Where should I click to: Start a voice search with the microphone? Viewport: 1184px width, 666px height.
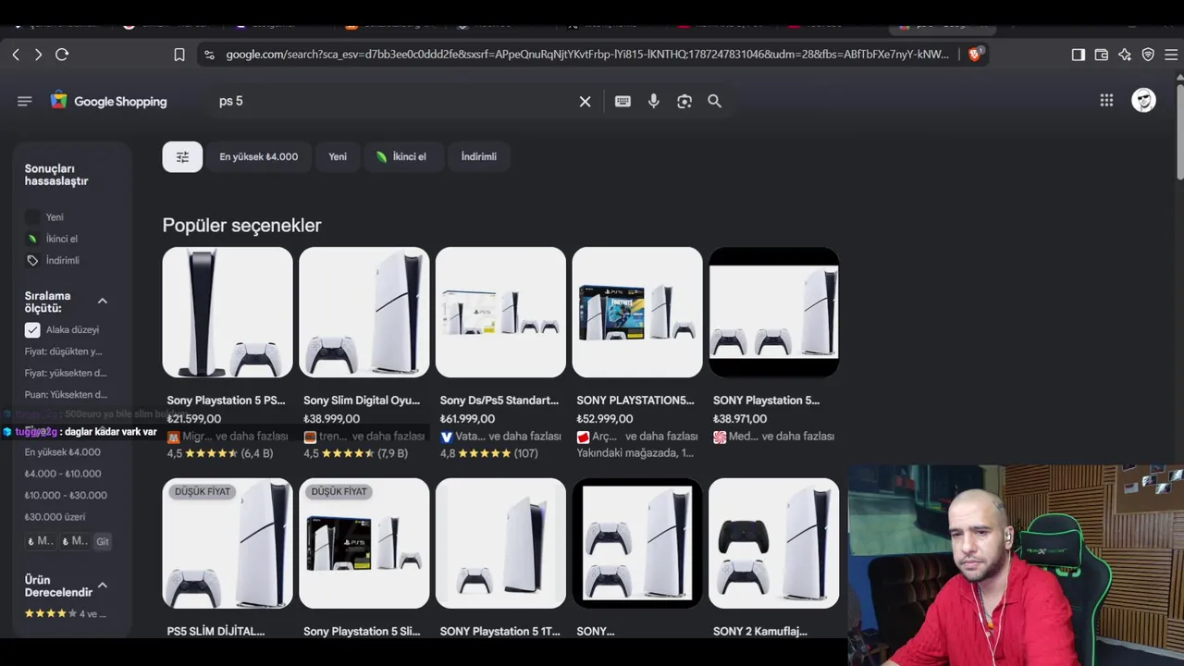pyautogui.click(x=654, y=102)
